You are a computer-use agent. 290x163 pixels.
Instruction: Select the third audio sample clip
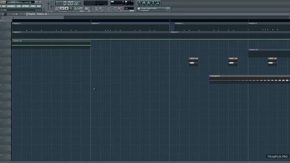(x=272, y=62)
